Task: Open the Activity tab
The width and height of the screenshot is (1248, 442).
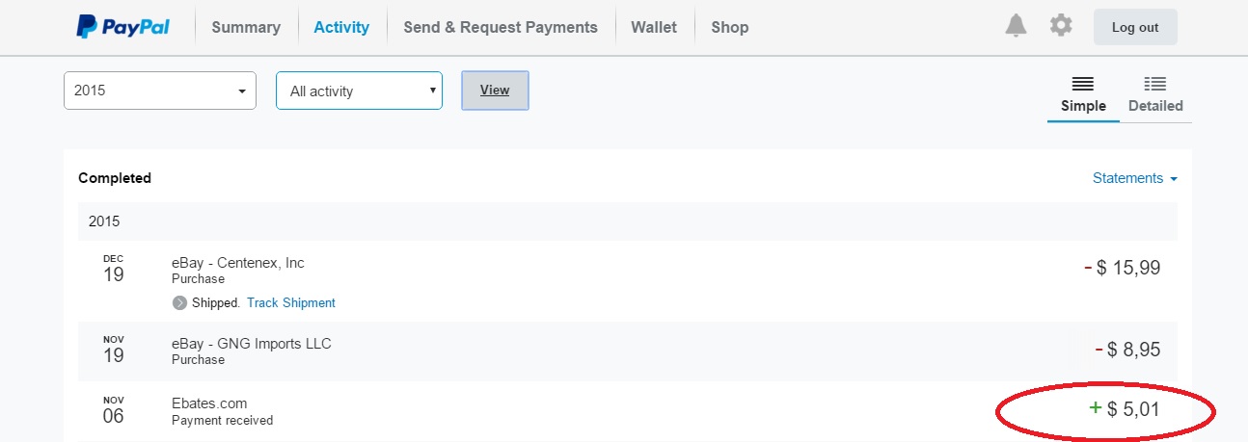Action: point(341,27)
